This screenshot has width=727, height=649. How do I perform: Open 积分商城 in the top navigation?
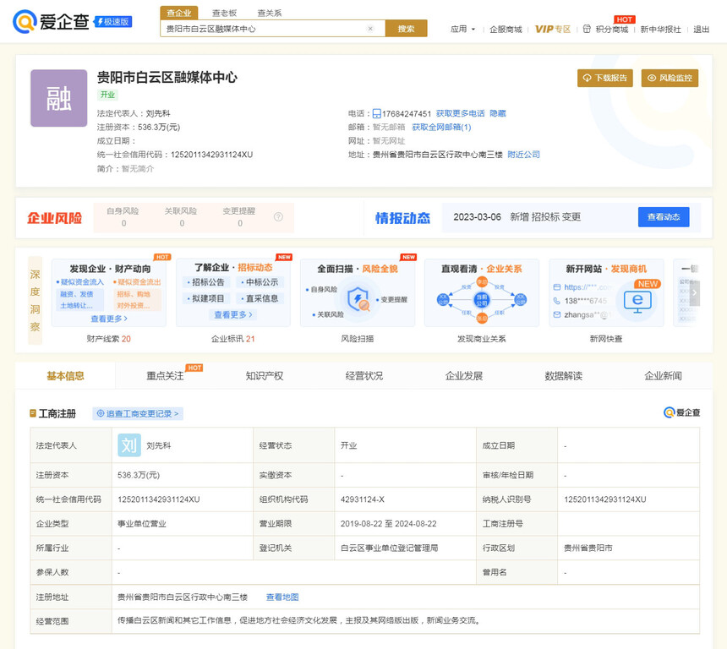coord(611,30)
